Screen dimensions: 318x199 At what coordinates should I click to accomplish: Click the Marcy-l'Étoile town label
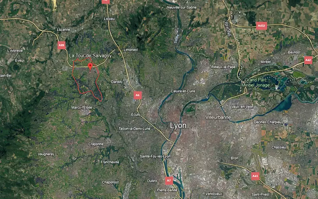[x=81, y=107]
